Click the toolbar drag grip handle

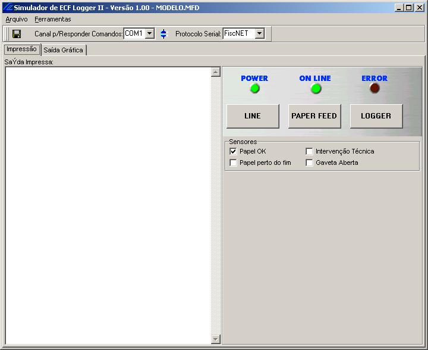point(7,34)
